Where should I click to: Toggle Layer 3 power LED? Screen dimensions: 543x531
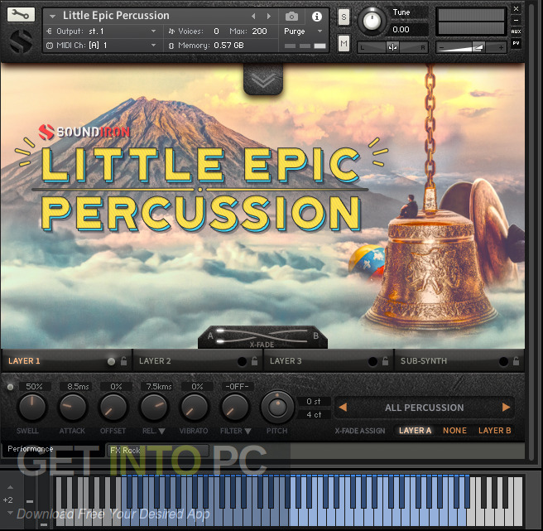[x=372, y=361]
